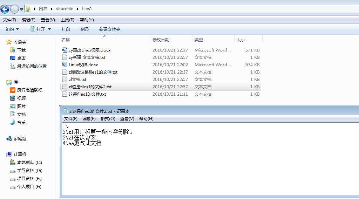Click the 音乐 library icon
Image resolution: width=359 pixels, height=199 pixels.
pyautogui.click(x=13, y=122)
